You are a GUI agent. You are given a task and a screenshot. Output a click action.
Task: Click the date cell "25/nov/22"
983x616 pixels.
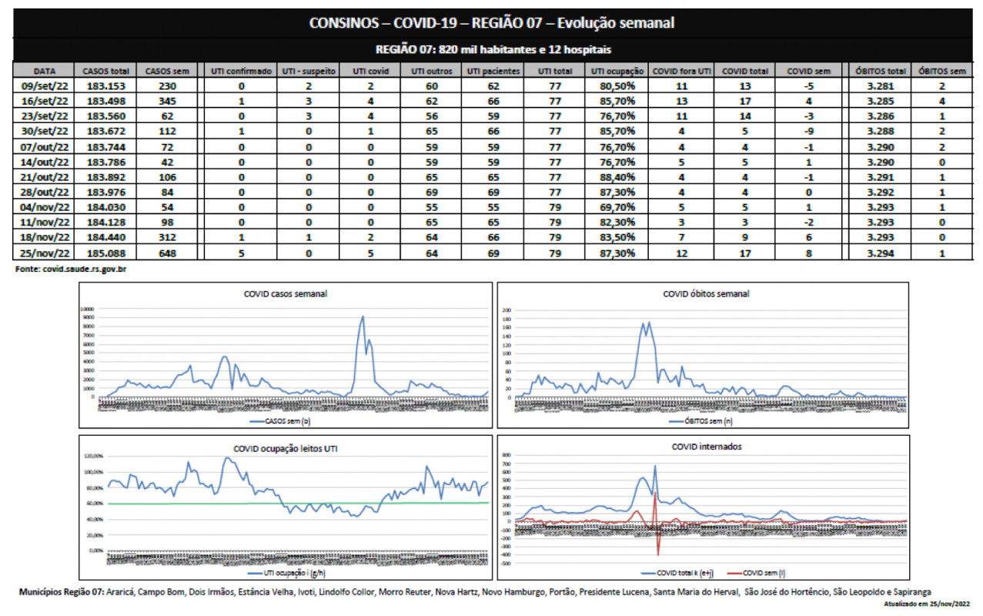click(45, 253)
